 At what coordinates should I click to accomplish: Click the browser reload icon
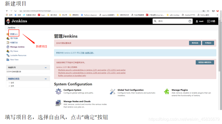point(15,11)
